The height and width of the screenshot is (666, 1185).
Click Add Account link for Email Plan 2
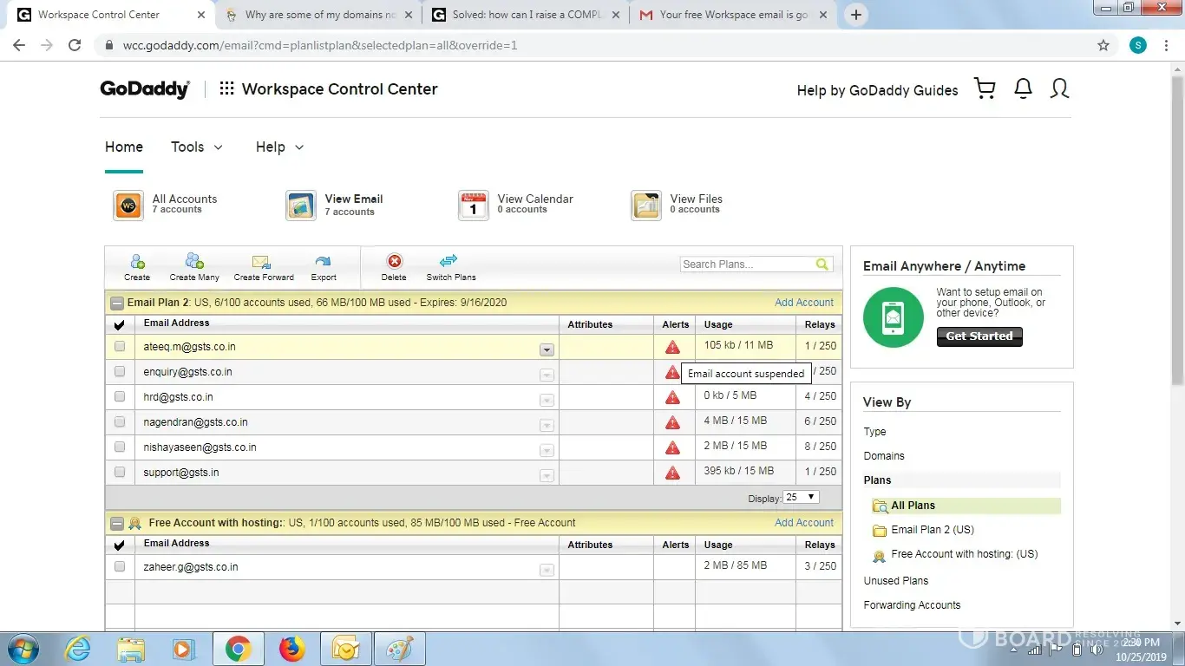coord(803,303)
